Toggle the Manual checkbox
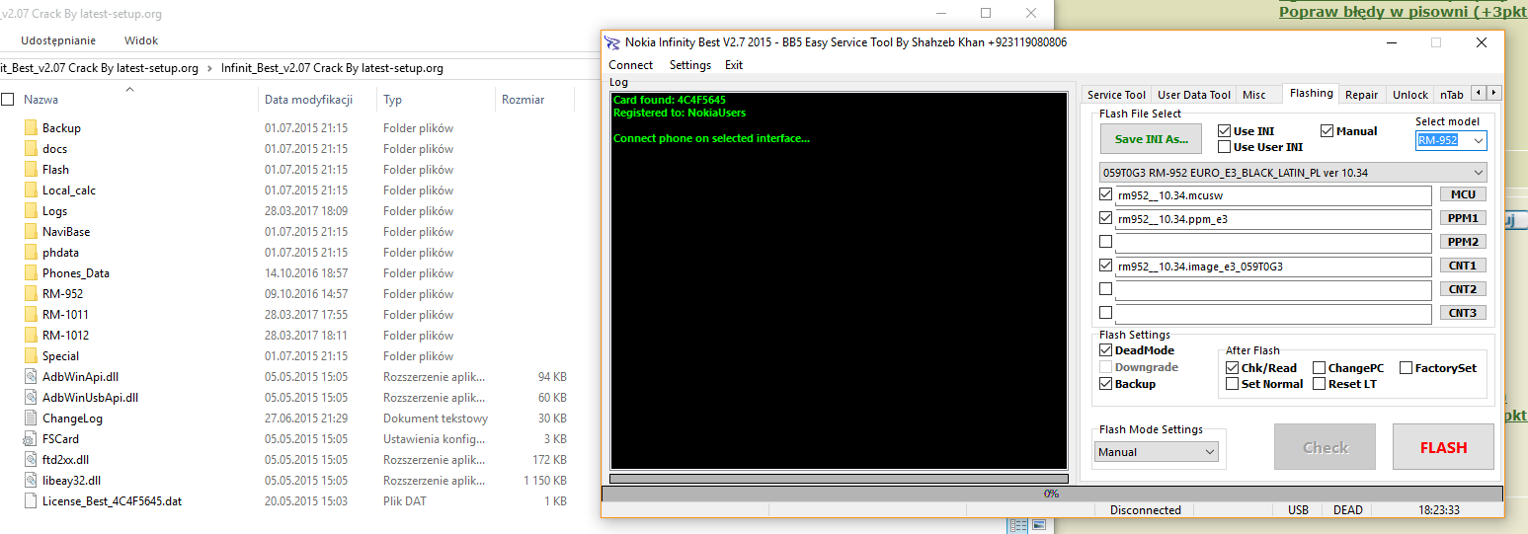Viewport: 1528px width, 534px height. point(1327,131)
